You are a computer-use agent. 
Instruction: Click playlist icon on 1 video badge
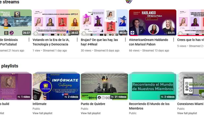[x=19, y=97]
